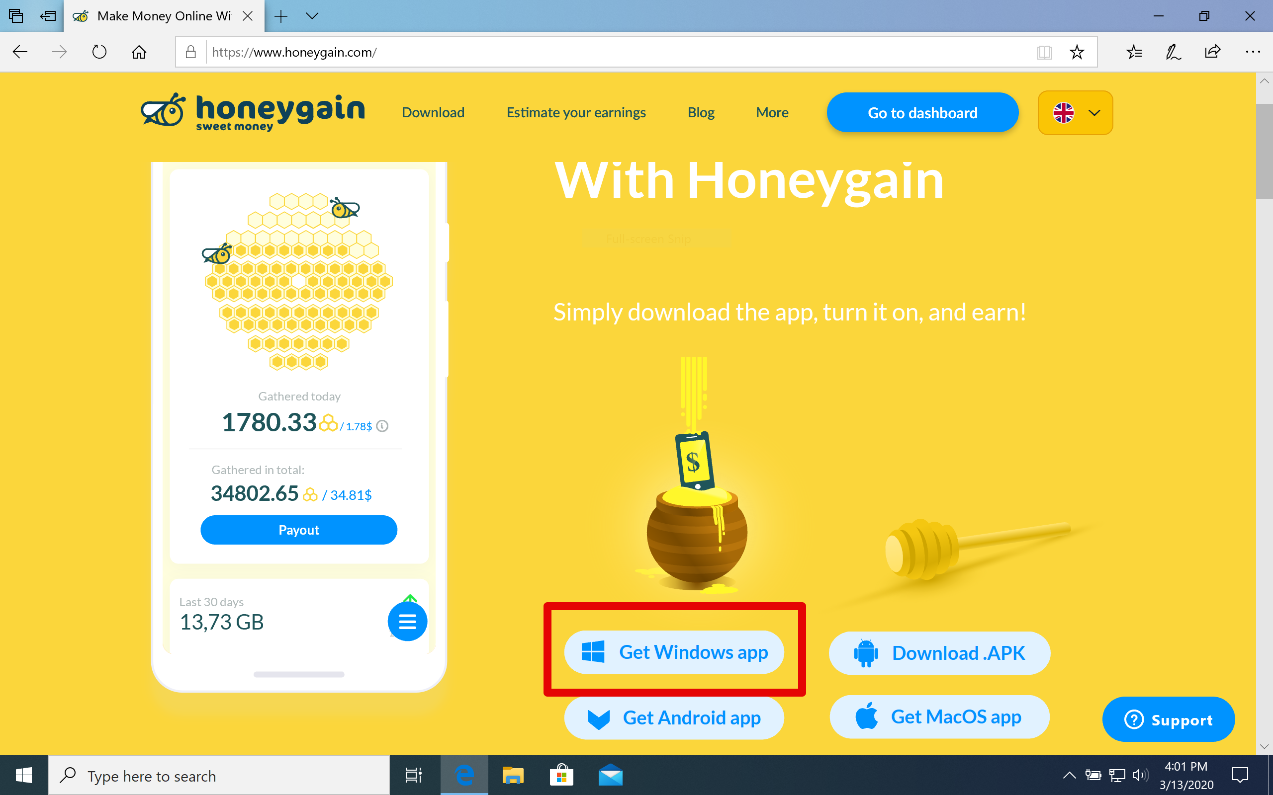Click Go to dashboard button
Screen dimensions: 1273x795
[922, 112]
